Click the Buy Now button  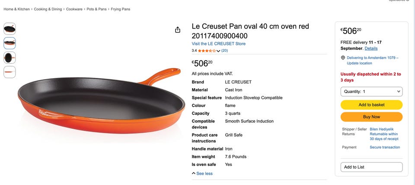coord(371,117)
